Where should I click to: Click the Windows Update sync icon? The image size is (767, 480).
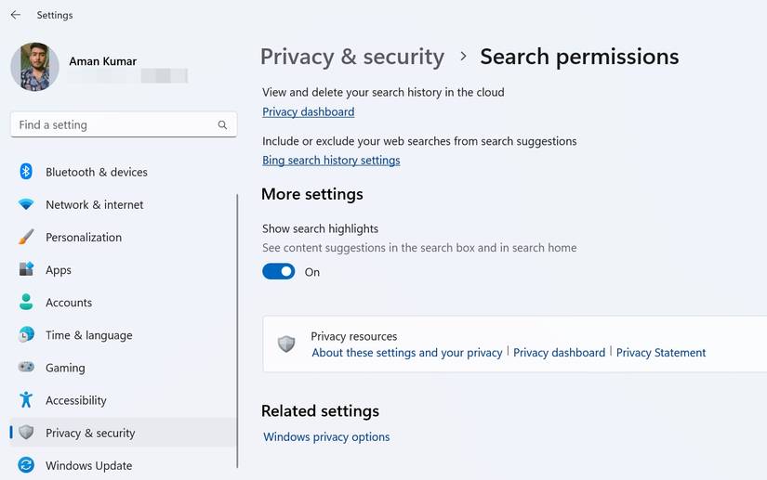pos(26,465)
